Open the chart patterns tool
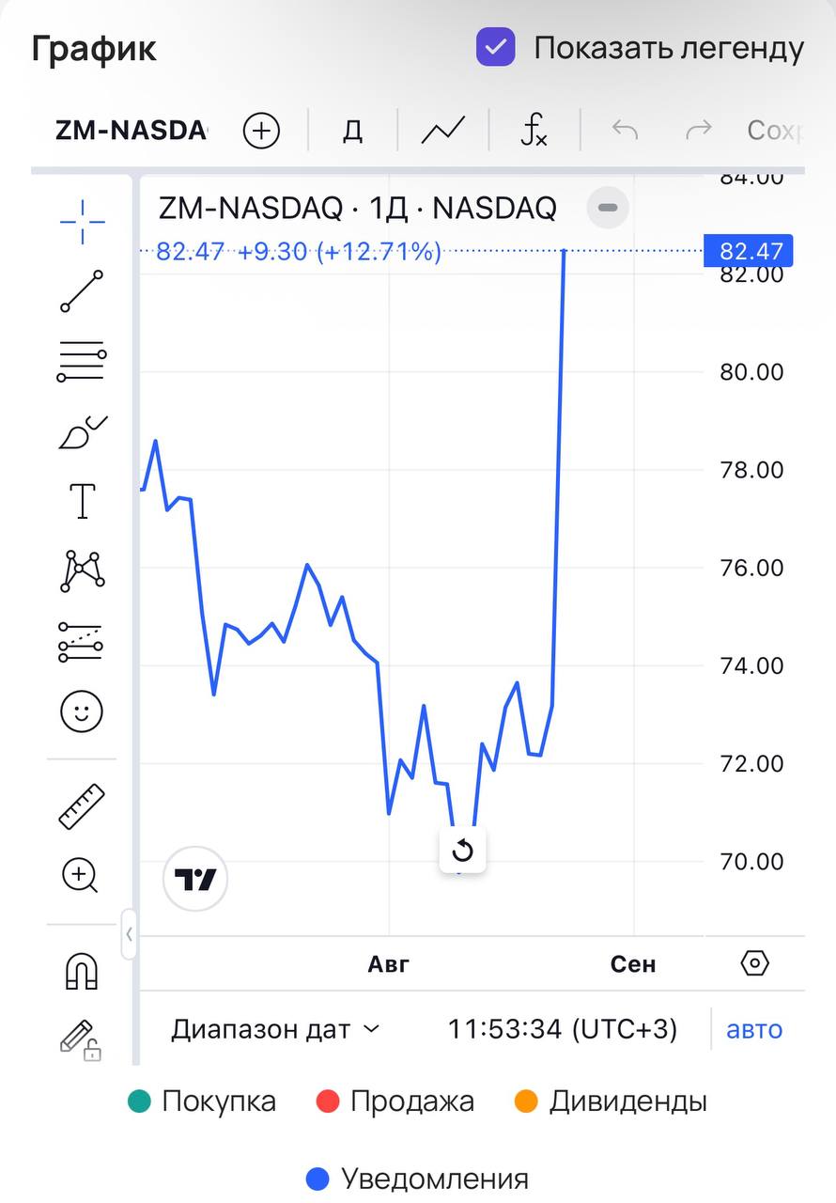Viewport: 836px width, 1203px height. click(x=82, y=570)
